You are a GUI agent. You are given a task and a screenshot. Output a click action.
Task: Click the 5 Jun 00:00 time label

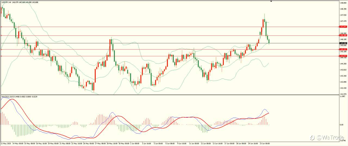tap(158, 143)
